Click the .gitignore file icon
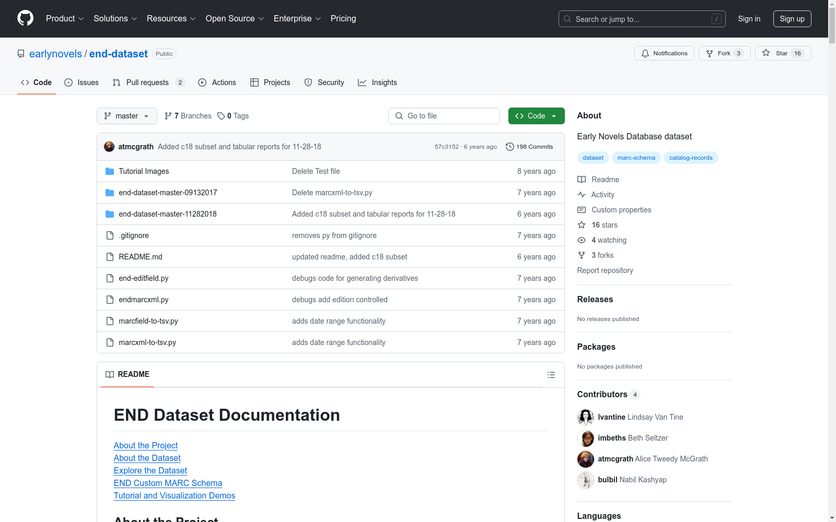Image resolution: width=836 pixels, height=522 pixels. coord(110,235)
